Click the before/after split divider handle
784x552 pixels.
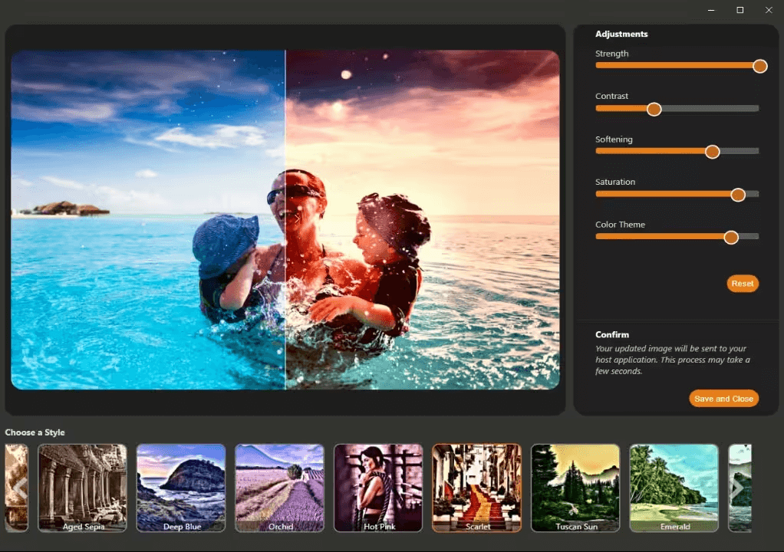285,219
